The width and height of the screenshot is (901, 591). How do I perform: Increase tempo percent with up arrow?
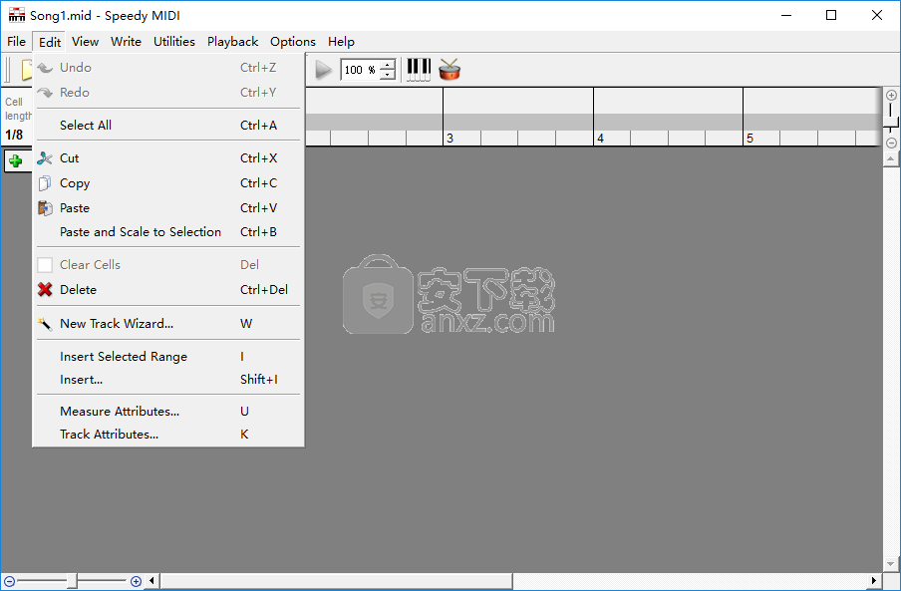point(388,65)
